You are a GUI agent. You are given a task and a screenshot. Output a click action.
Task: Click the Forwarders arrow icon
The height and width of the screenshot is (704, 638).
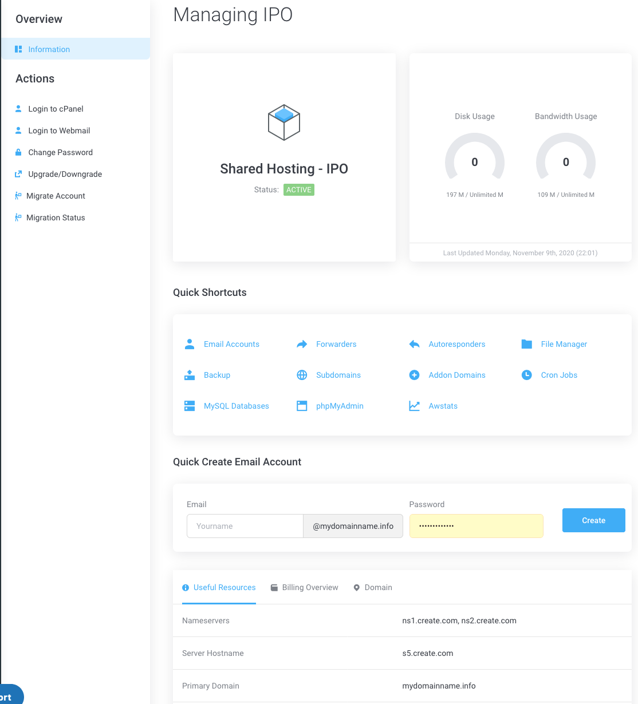tap(302, 344)
